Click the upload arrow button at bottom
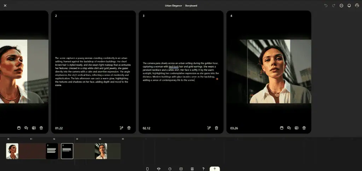Viewport: 362px width, 171px height. click(215, 169)
